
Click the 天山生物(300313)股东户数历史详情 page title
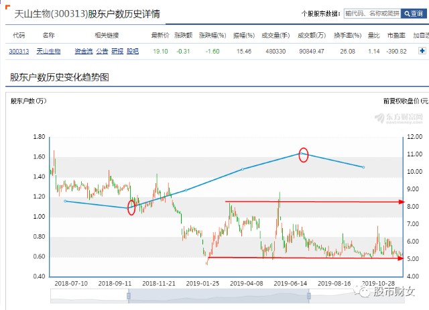87,13
